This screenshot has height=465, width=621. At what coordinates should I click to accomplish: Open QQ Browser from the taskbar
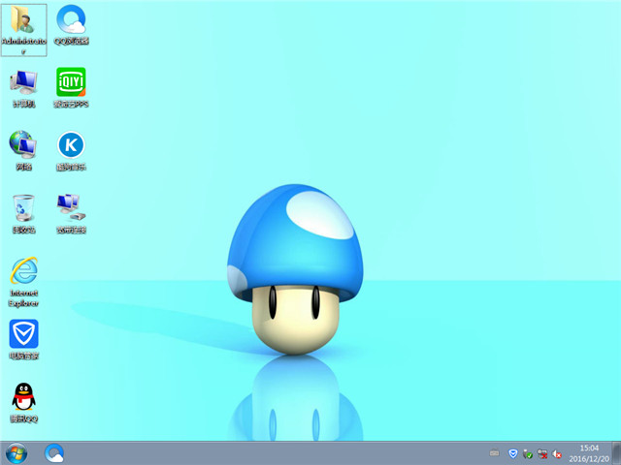[54, 453]
